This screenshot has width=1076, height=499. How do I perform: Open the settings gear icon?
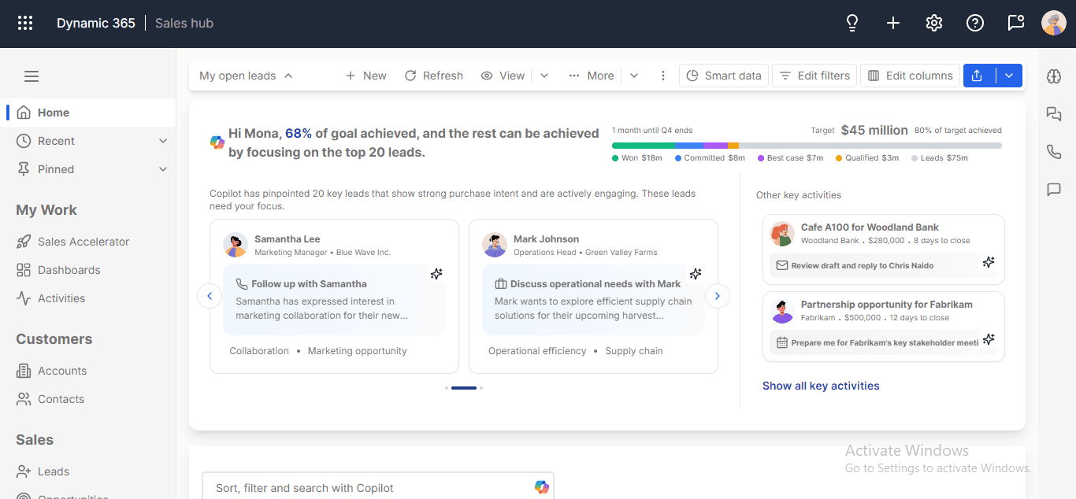934,23
